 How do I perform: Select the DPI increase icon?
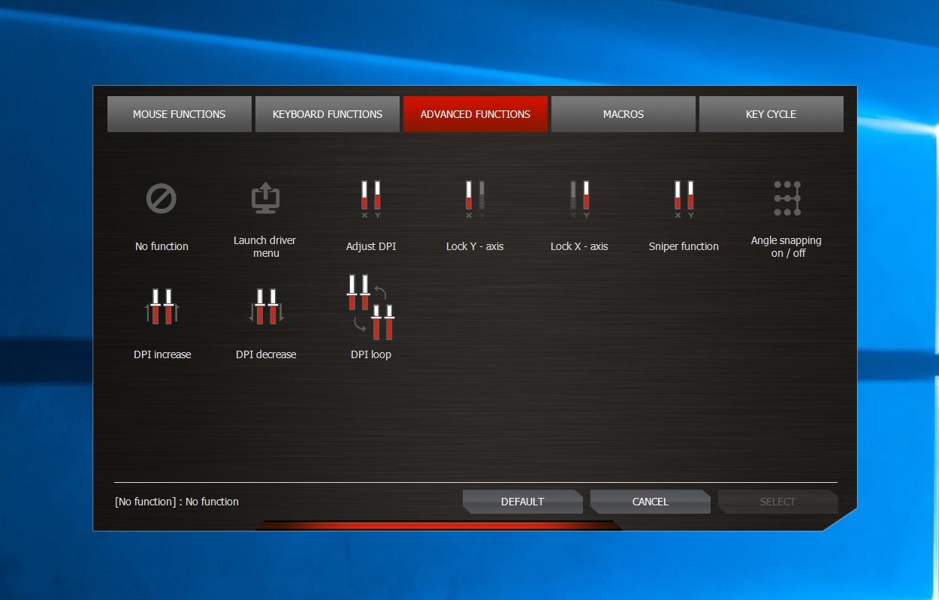click(162, 306)
